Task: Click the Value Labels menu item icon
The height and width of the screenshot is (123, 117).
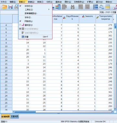Action: pos(23,25)
